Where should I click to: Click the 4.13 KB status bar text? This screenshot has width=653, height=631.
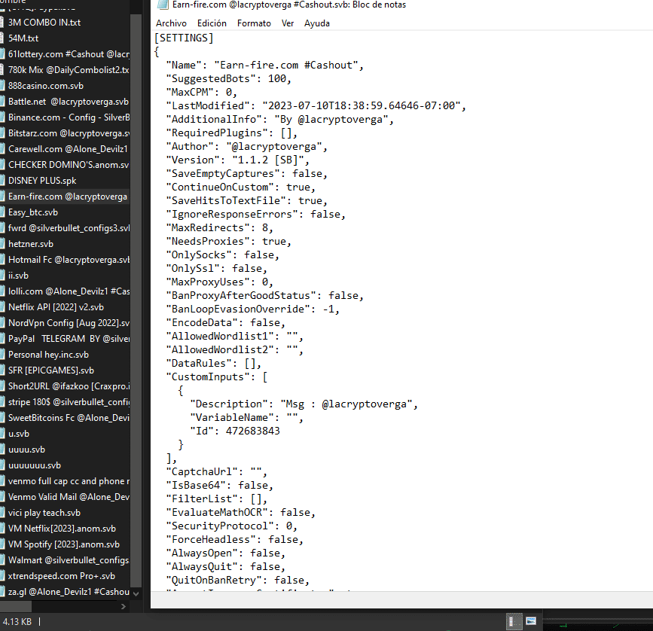click(x=17, y=622)
